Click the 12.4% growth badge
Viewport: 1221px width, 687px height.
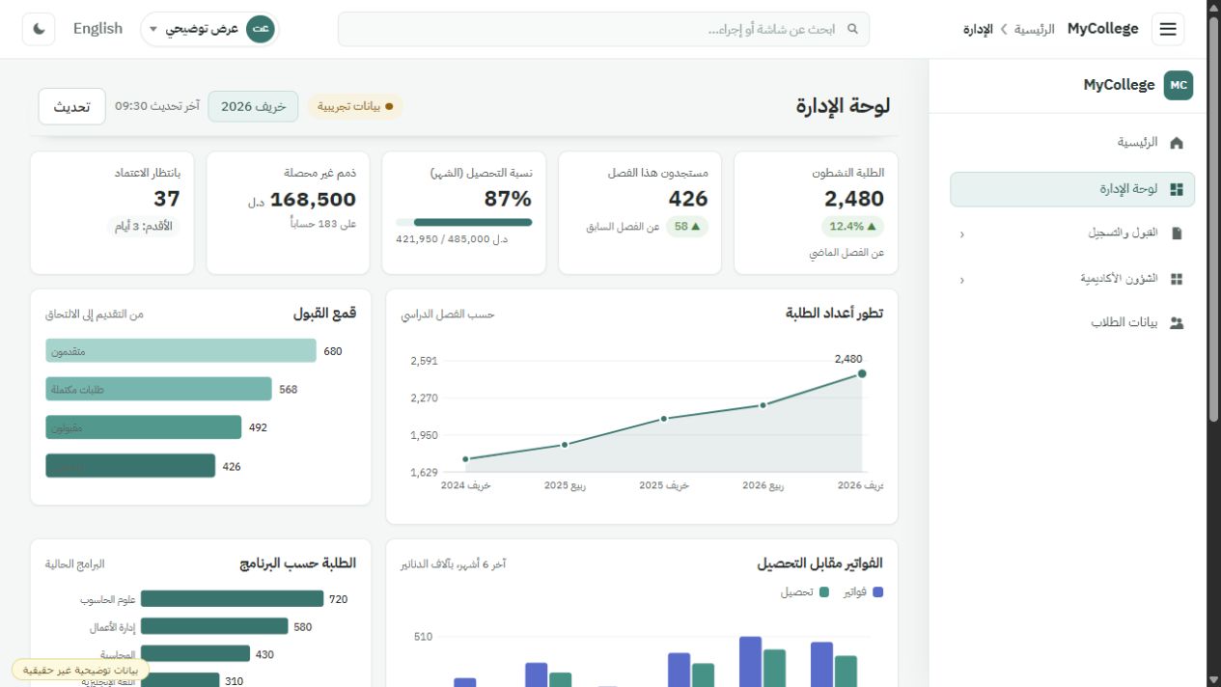[853, 227]
